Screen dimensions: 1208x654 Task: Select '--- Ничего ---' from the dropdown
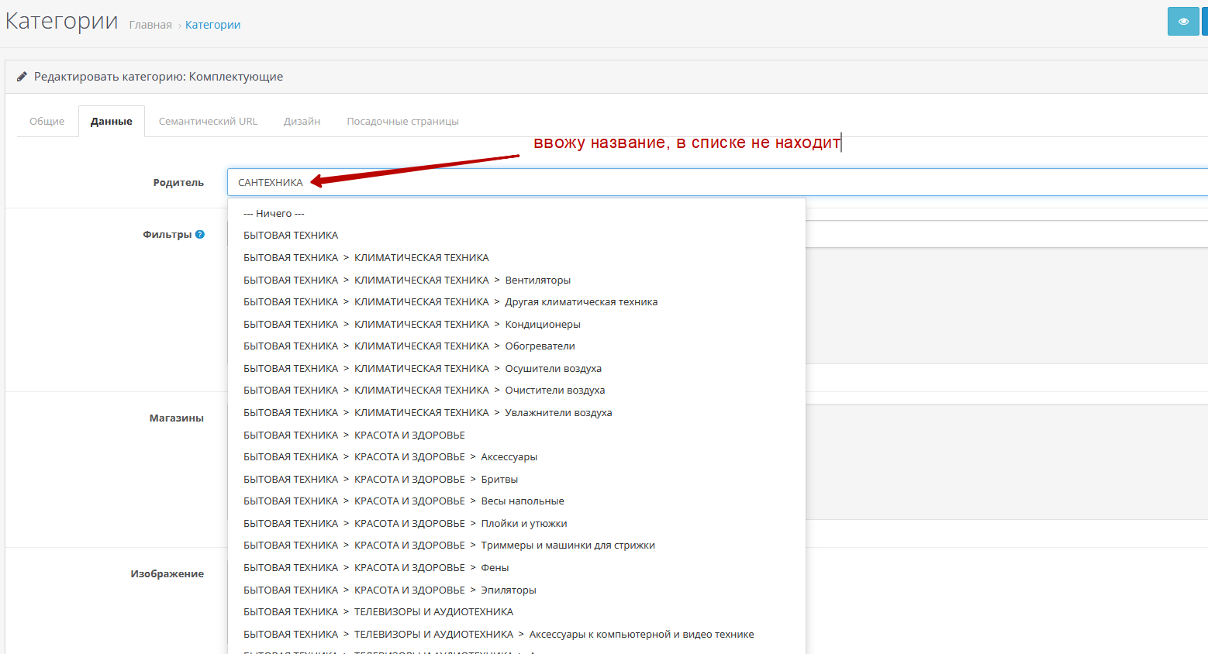point(274,213)
